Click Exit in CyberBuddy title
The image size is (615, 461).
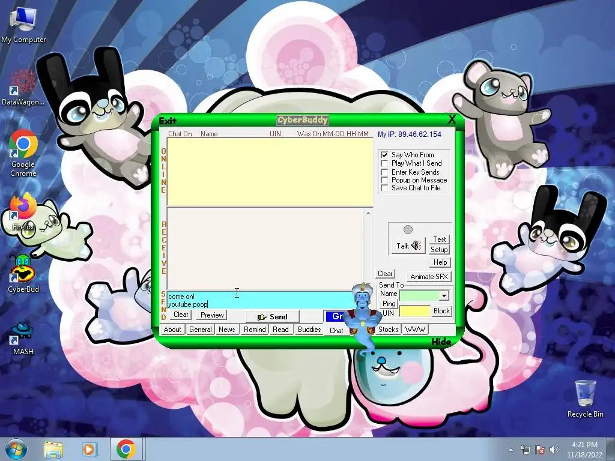pos(168,120)
